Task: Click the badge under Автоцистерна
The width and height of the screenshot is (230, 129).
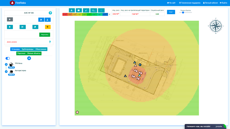Action: click(x=11, y=75)
